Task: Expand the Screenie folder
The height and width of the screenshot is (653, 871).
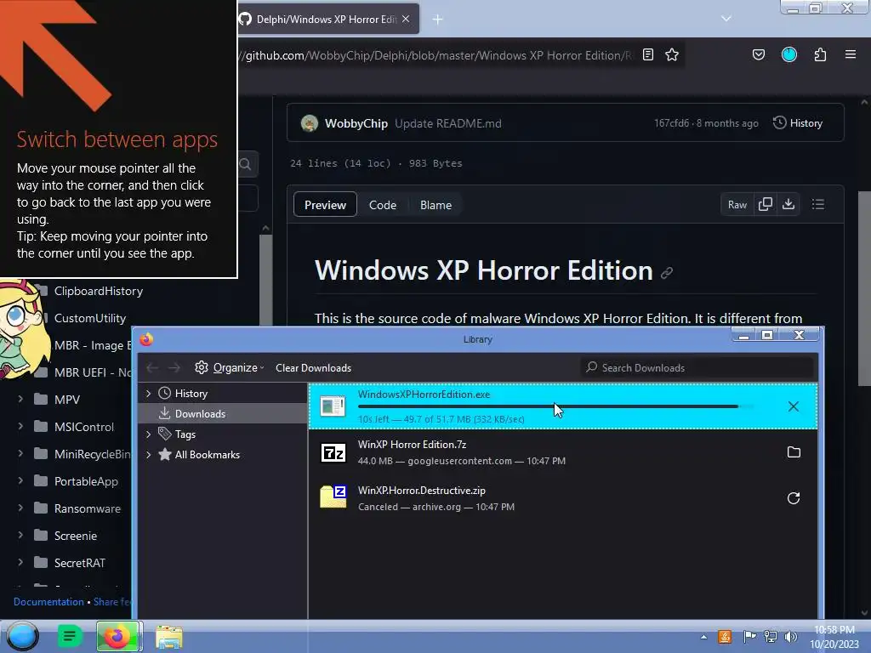Action: [20, 536]
